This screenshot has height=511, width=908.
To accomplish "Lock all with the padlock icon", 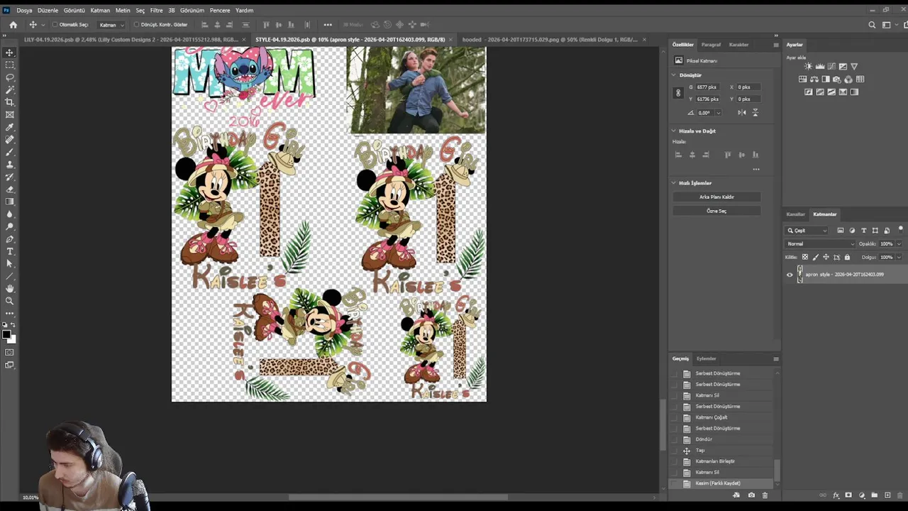I will click(847, 257).
